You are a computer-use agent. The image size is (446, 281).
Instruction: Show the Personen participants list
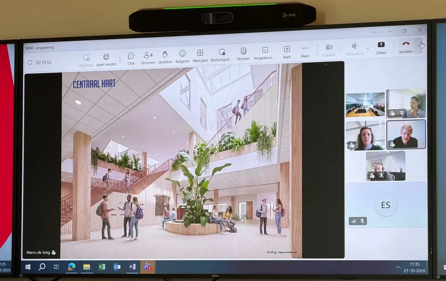pyautogui.click(x=148, y=58)
